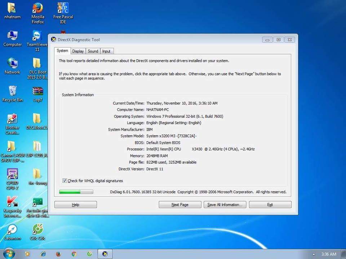Open Google Chrome from the taskbar
The image size is (346, 259).
(74, 254)
